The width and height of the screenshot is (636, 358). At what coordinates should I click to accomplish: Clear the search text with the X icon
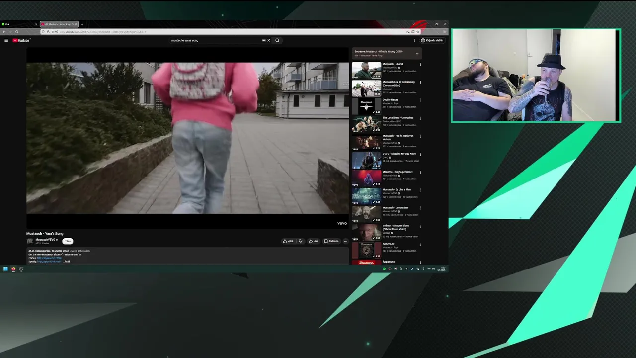269,40
